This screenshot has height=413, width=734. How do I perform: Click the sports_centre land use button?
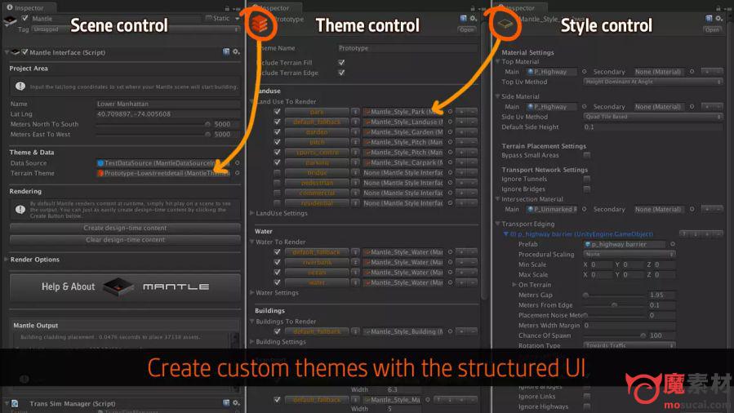(317, 153)
